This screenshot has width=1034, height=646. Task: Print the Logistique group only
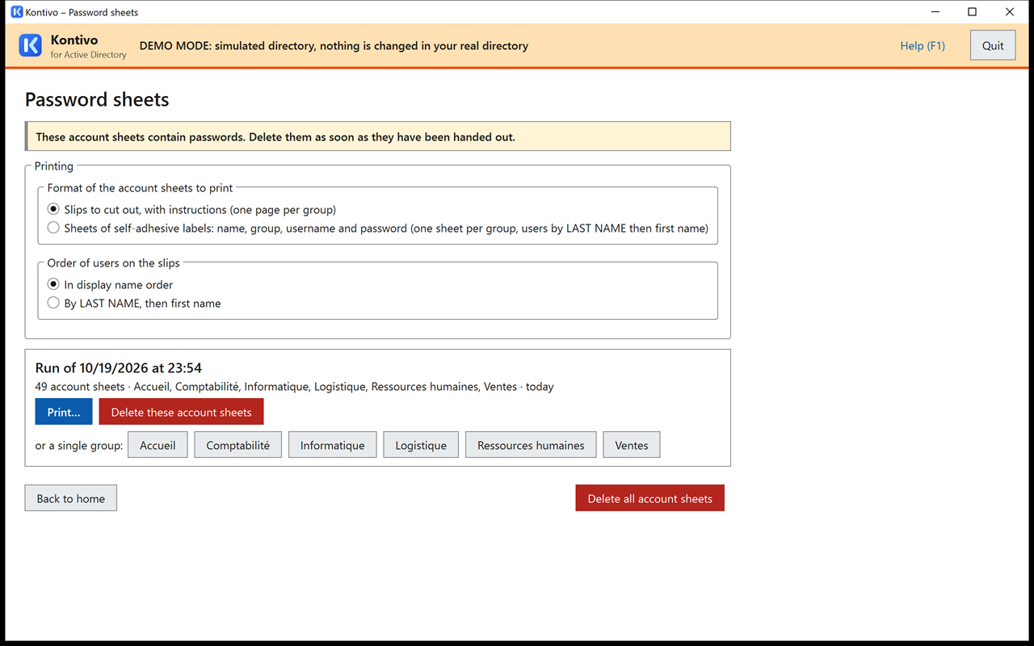pyautogui.click(x=421, y=445)
